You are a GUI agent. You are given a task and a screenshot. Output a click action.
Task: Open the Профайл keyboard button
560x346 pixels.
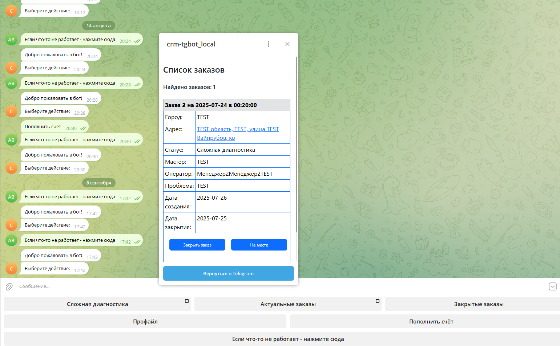point(145,321)
